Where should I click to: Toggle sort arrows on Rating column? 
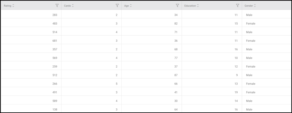click(x=13, y=6)
